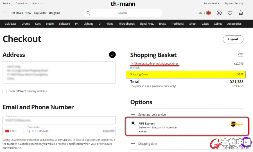Click the Thomann logo
The height and width of the screenshot is (152, 253).
click(x=123, y=4)
